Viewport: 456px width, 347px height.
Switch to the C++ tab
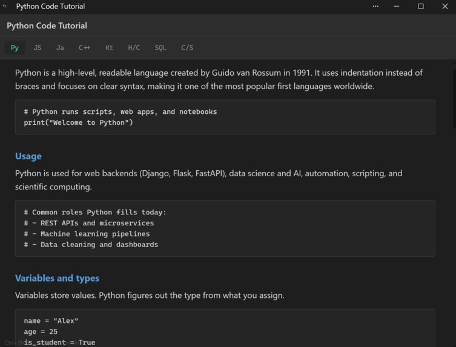click(84, 48)
